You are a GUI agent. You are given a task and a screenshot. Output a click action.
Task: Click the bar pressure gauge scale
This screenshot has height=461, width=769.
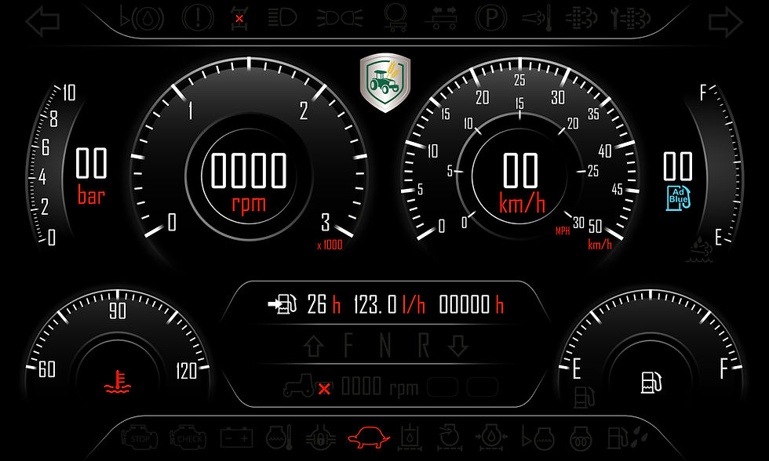[46, 165]
